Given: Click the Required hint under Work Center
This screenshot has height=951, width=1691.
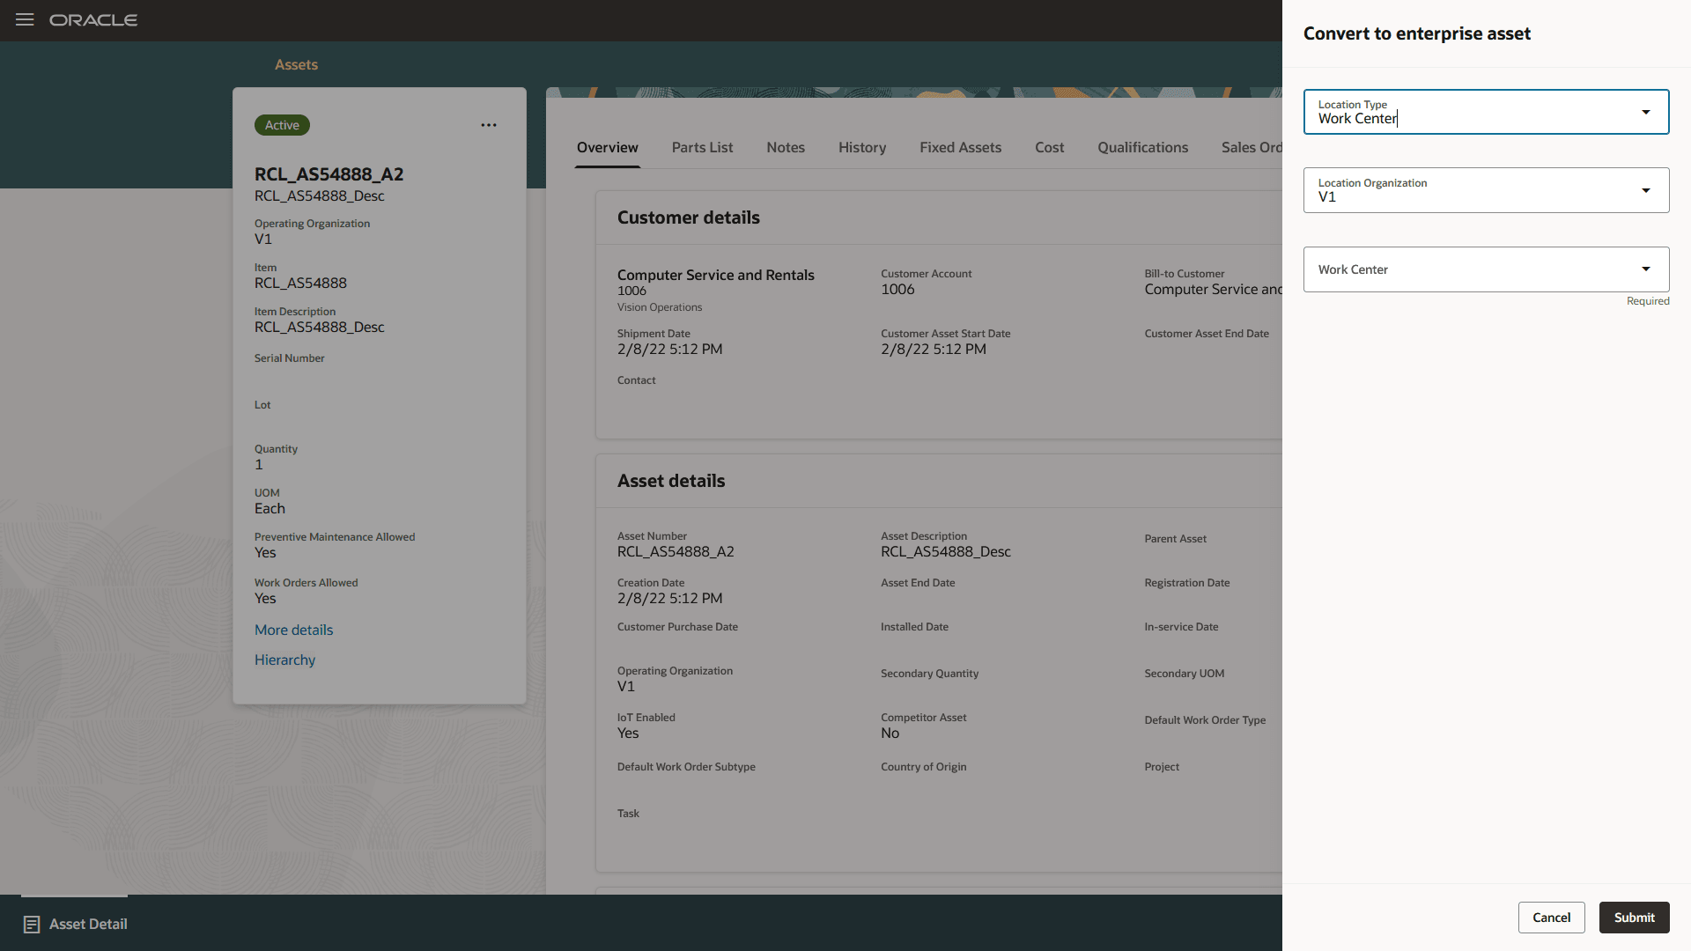Looking at the screenshot, I should (x=1648, y=301).
